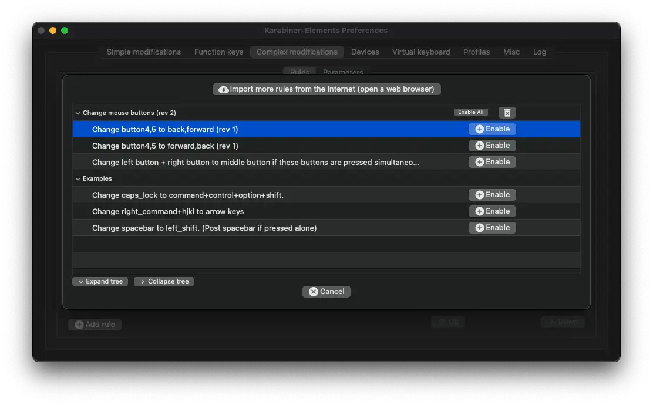Enable right_command+hjkl to arrow keys rule

click(x=492, y=211)
